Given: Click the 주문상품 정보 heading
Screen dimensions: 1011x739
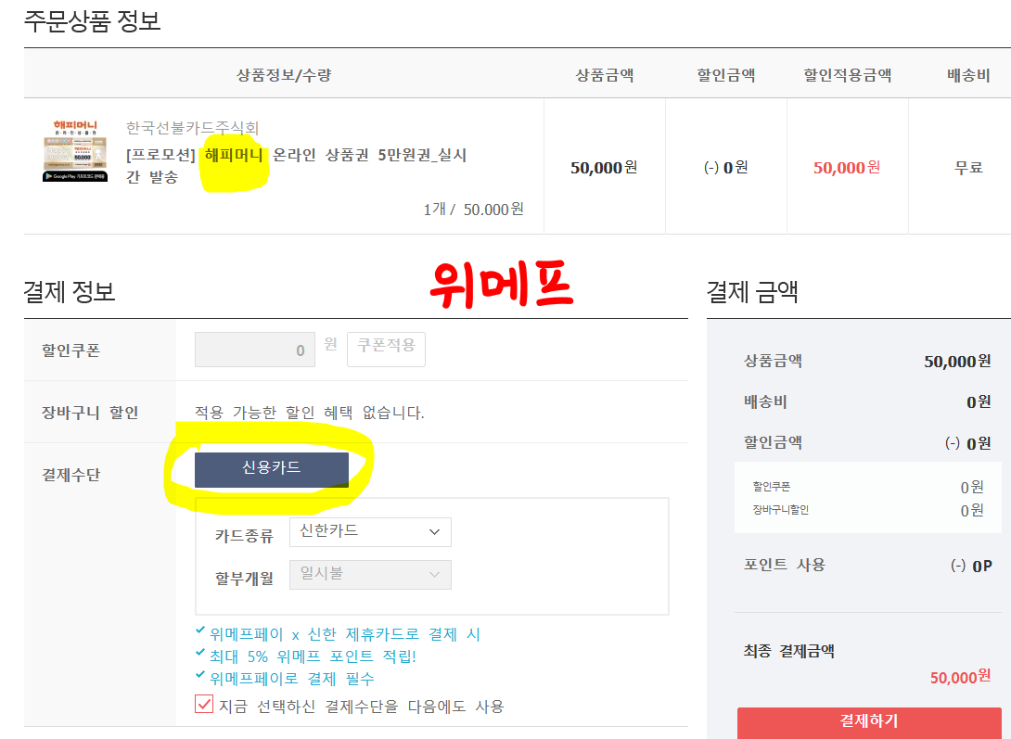Looking at the screenshot, I should click(92, 20).
